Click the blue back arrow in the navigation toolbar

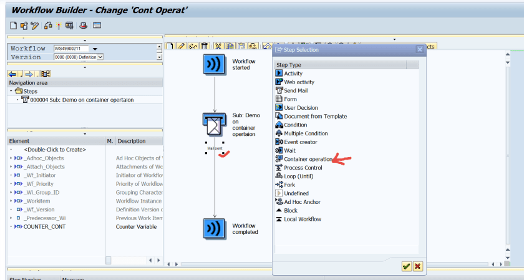12,74
